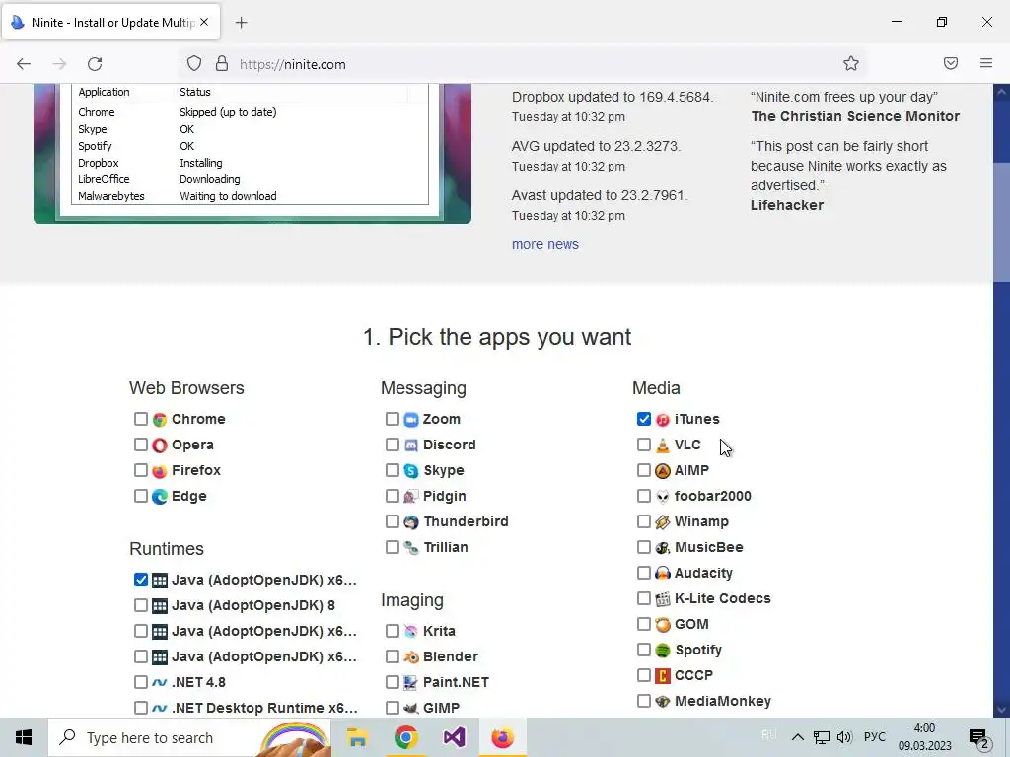The width and height of the screenshot is (1010, 757).
Task: Click the taskbar search box
Action: 189,737
